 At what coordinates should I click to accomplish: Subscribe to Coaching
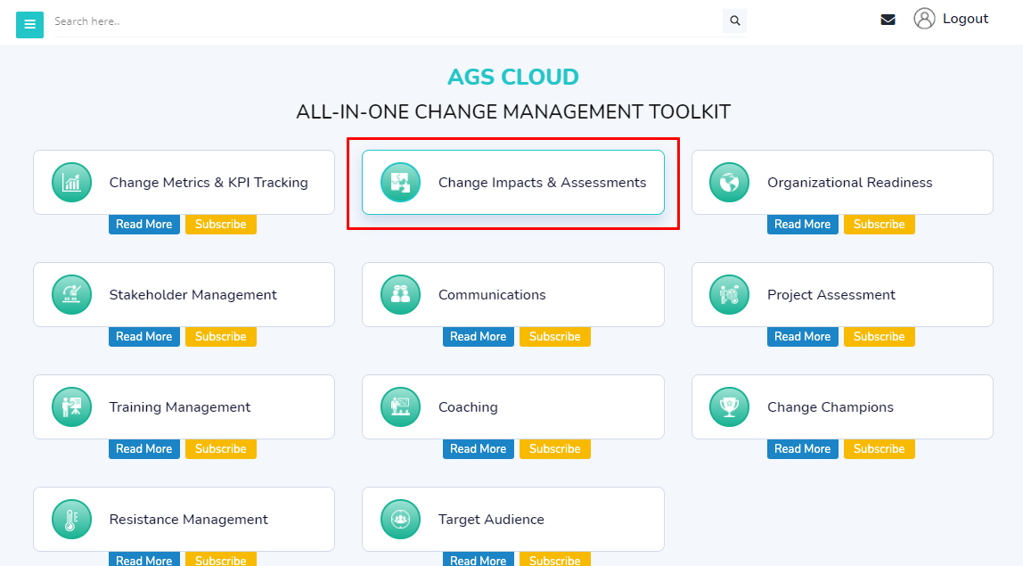click(x=554, y=448)
